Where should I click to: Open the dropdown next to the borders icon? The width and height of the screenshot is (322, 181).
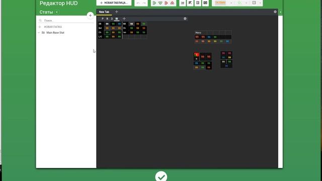[260, 3]
